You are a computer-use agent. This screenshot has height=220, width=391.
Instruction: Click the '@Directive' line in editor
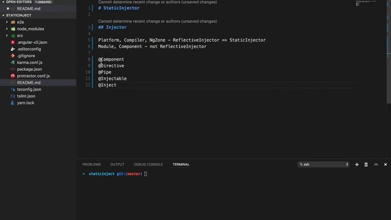(x=111, y=66)
